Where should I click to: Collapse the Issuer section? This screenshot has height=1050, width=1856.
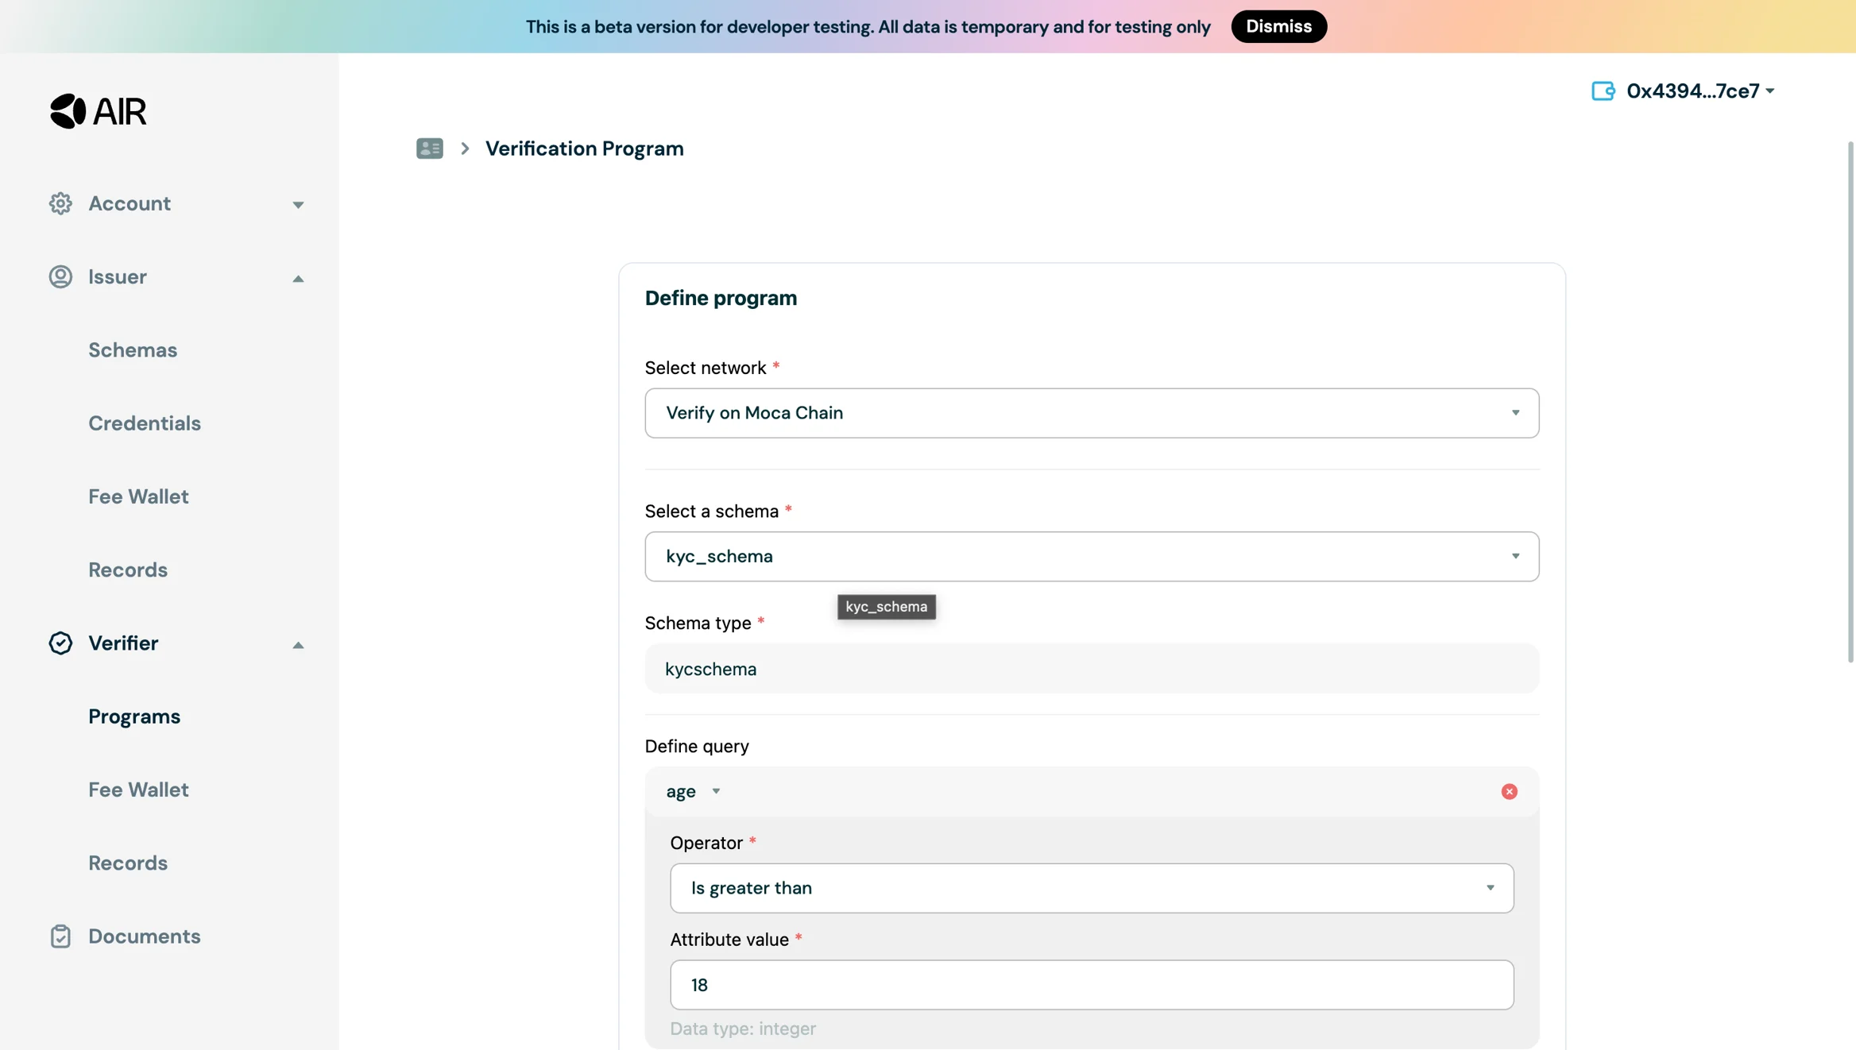click(298, 278)
